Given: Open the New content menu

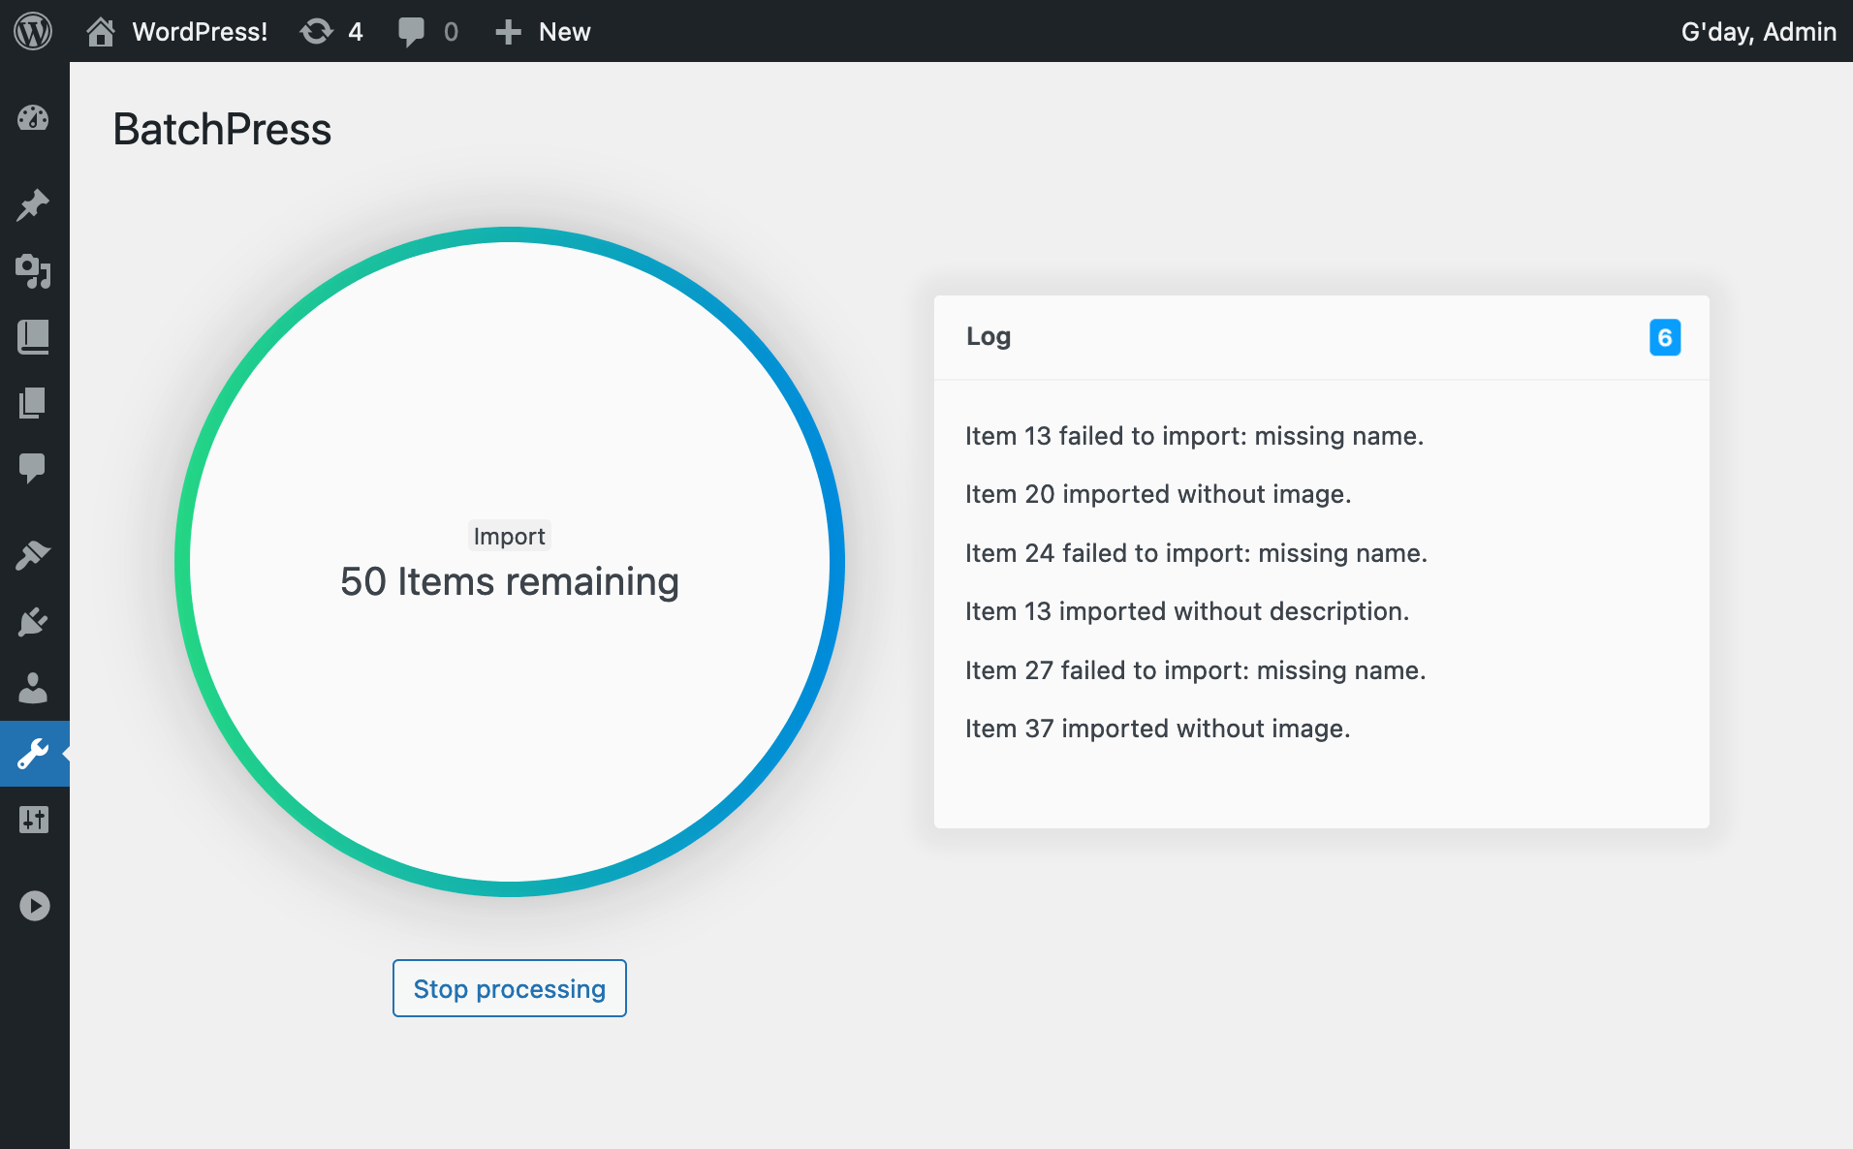Looking at the screenshot, I should [x=543, y=31].
